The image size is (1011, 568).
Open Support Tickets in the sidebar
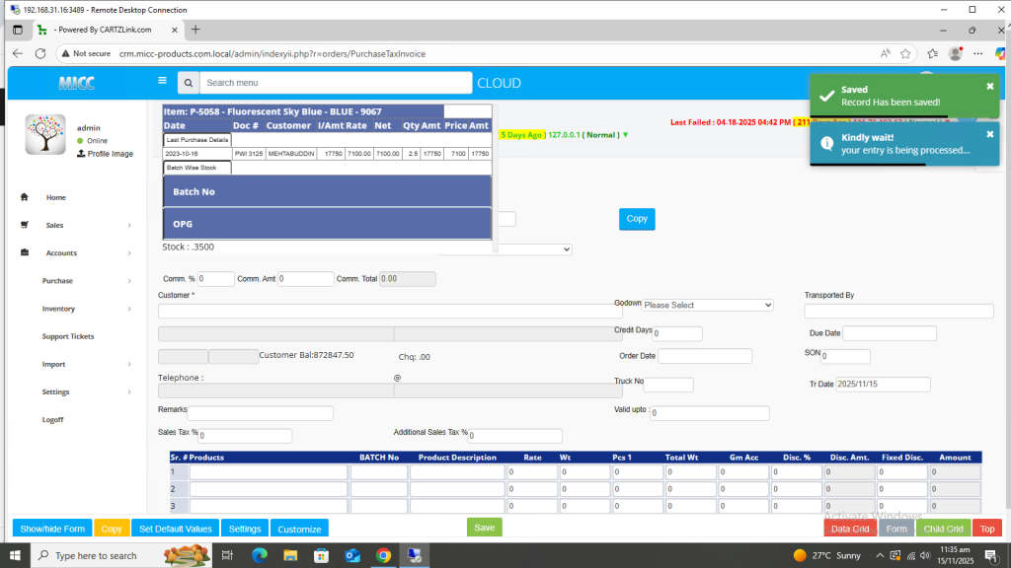67,336
